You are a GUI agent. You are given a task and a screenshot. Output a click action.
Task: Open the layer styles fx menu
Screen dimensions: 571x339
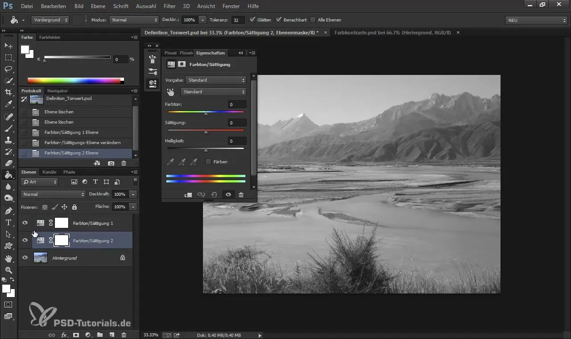[64, 335]
